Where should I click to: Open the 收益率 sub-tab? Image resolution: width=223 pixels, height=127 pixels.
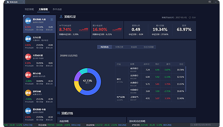134,47
